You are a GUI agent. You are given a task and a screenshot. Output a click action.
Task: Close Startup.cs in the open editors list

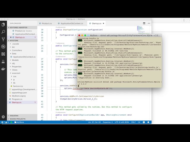click(11, 37)
